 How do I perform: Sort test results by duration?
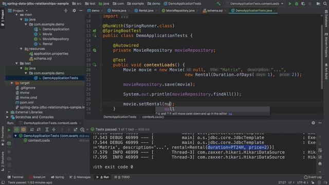39,129
